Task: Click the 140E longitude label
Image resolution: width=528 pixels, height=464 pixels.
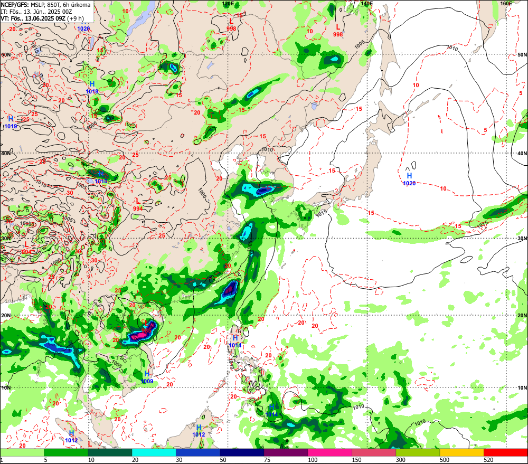Action: coord(367,3)
